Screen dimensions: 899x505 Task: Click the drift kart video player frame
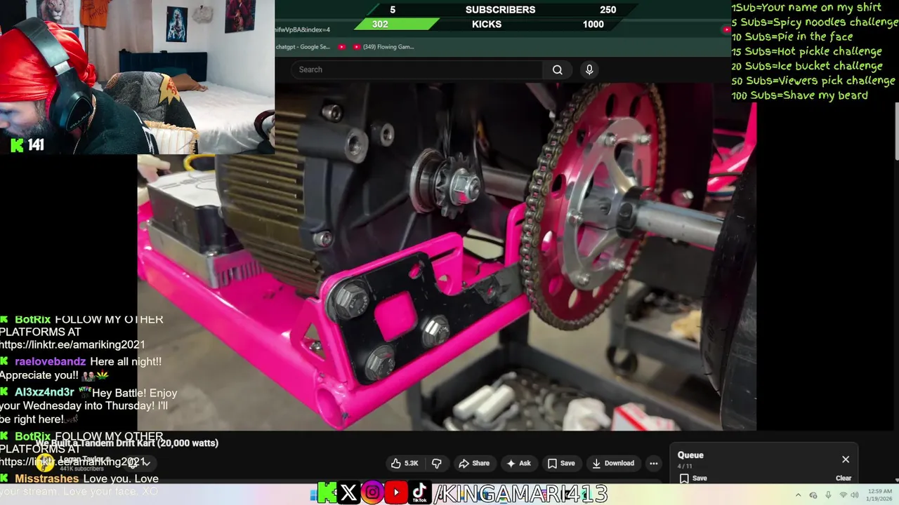pos(447,256)
